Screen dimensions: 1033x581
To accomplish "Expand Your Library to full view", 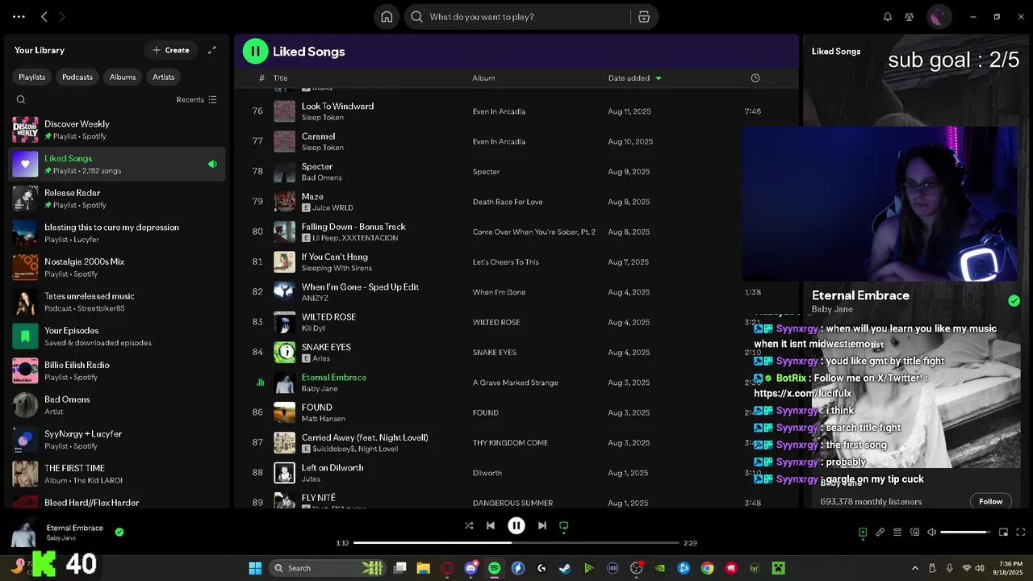I will [x=211, y=50].
